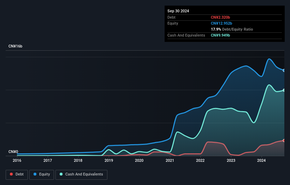Image resolution: width=290 pixels, height=185 pixels.
Task: Click the red Debt endpoint marker
Action: point(284,140)
